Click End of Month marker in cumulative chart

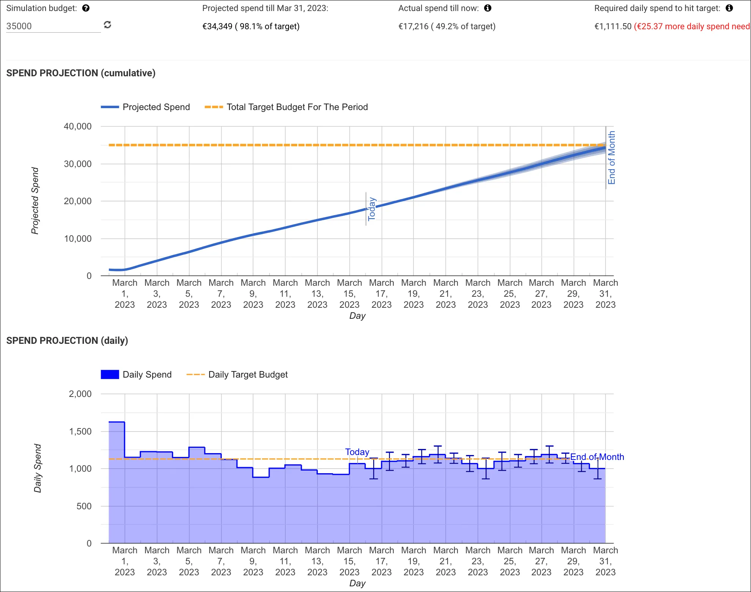pos(611,157)
